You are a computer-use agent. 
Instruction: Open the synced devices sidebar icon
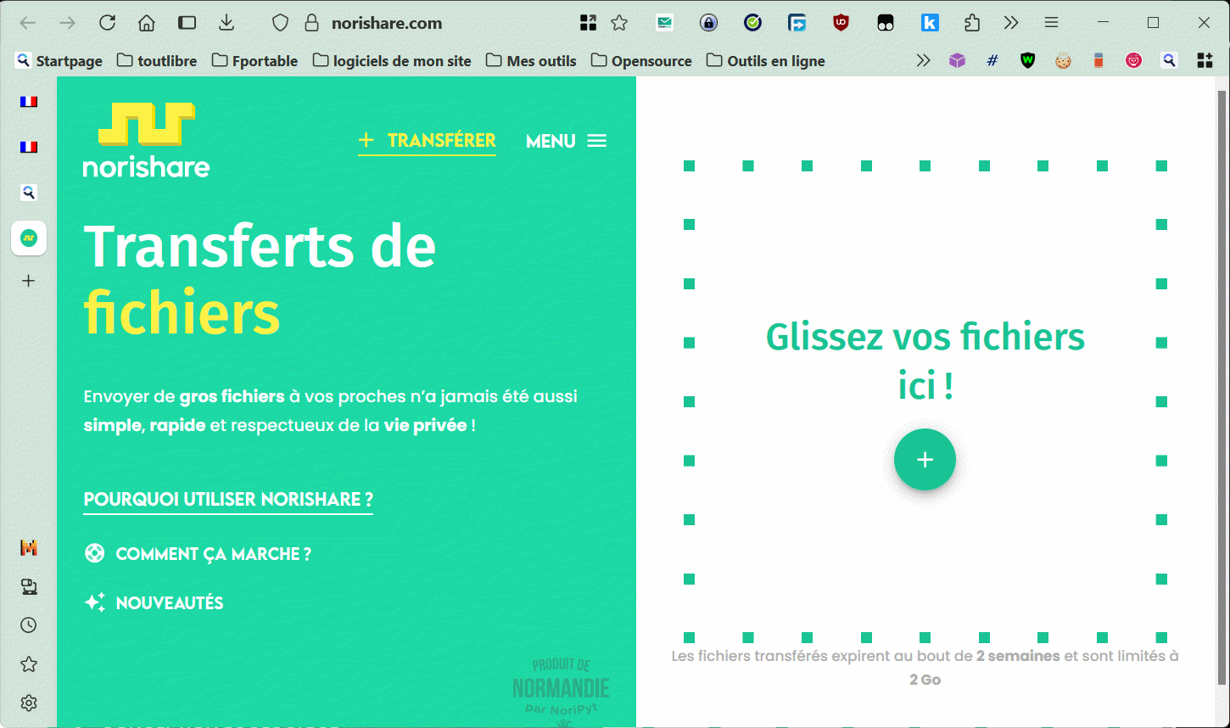point(29,586)
